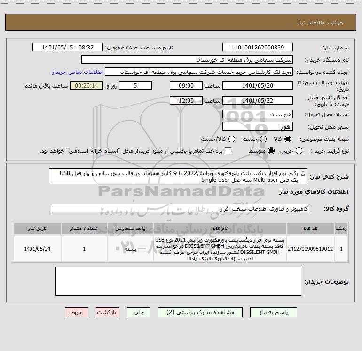
Task: Click the چاپ print button
Action: (x=139, y=312)
